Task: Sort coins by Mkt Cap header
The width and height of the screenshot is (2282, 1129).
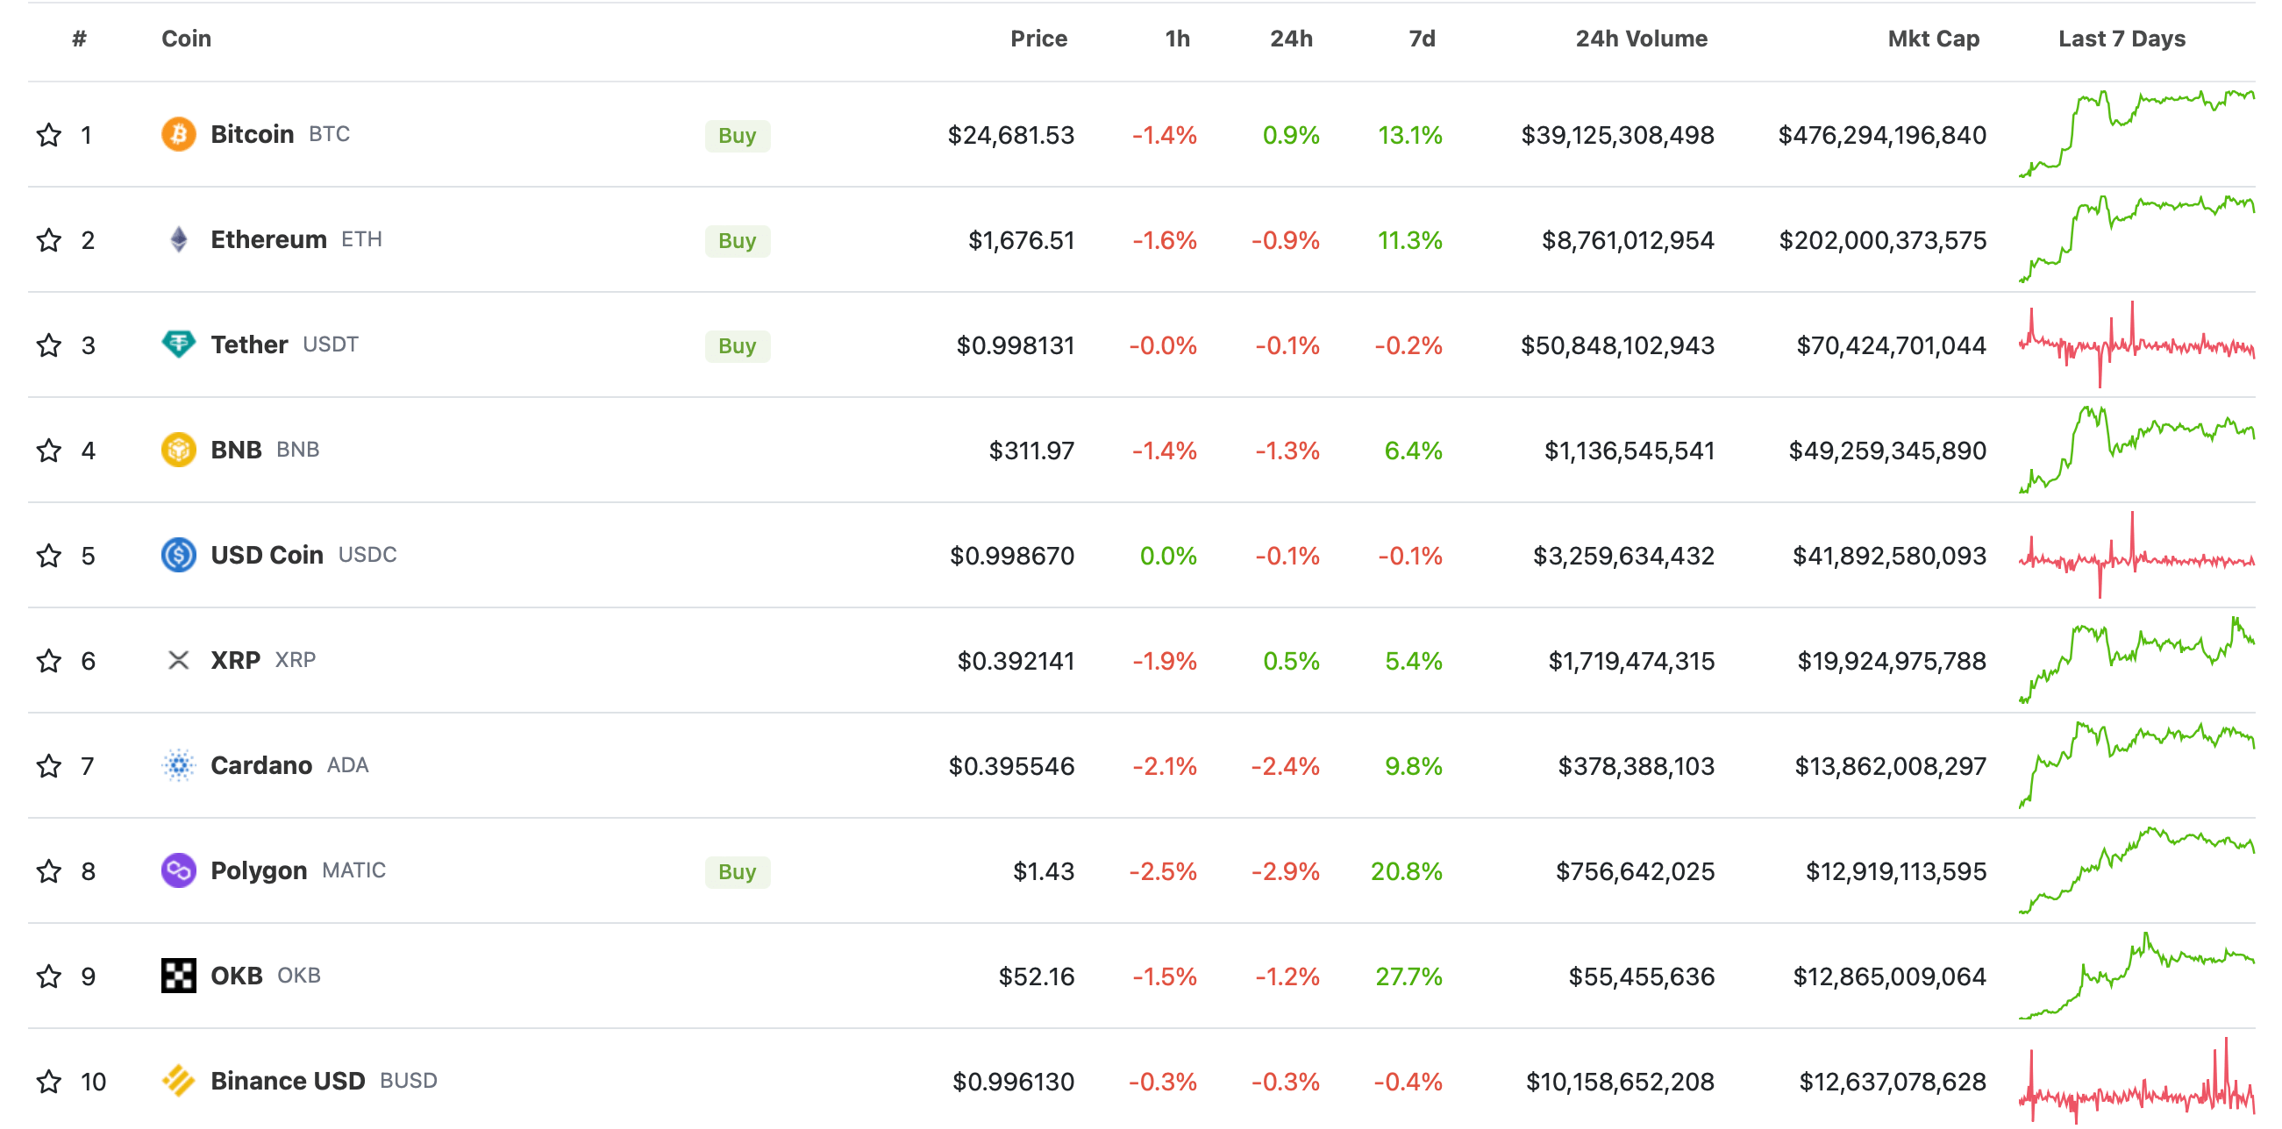Action: pyautogui.click(x=1932, y=39)
